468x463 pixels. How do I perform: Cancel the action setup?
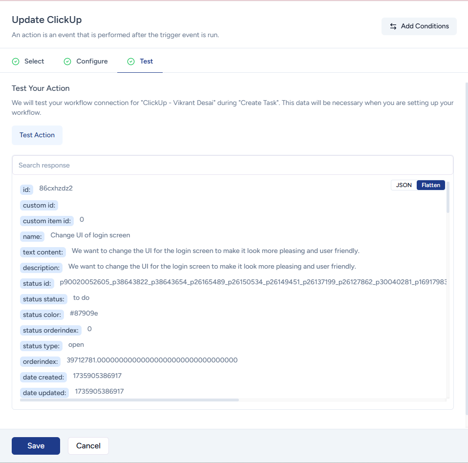click(88, 445)
